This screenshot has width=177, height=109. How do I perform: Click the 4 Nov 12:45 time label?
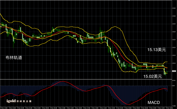click(70, 108)
